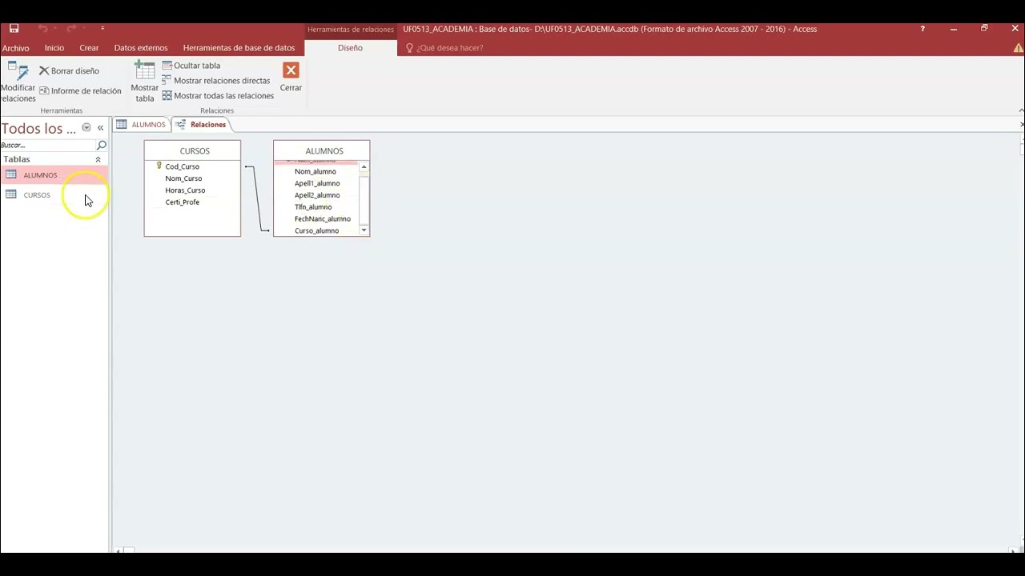1025x576 pixels.
Task: Select the Cod_Curso field
Action: pos(182,166)
